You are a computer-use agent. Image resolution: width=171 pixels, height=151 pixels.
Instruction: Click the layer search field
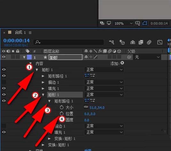[x=69, y=42]
